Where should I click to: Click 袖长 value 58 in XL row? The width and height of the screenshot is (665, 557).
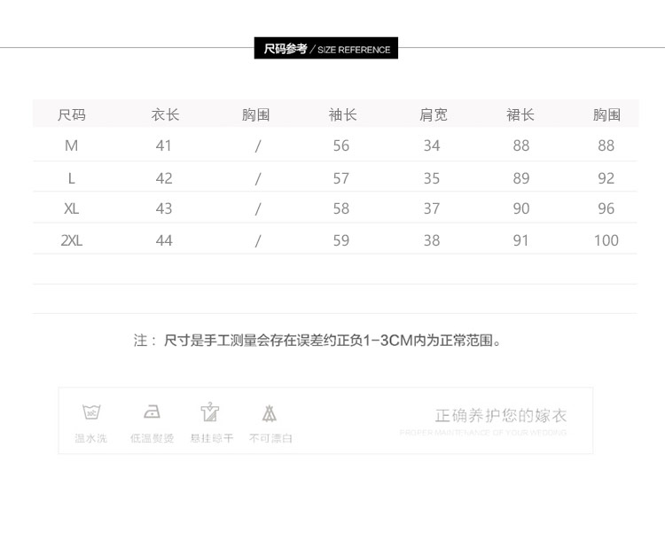coord(341,208)
